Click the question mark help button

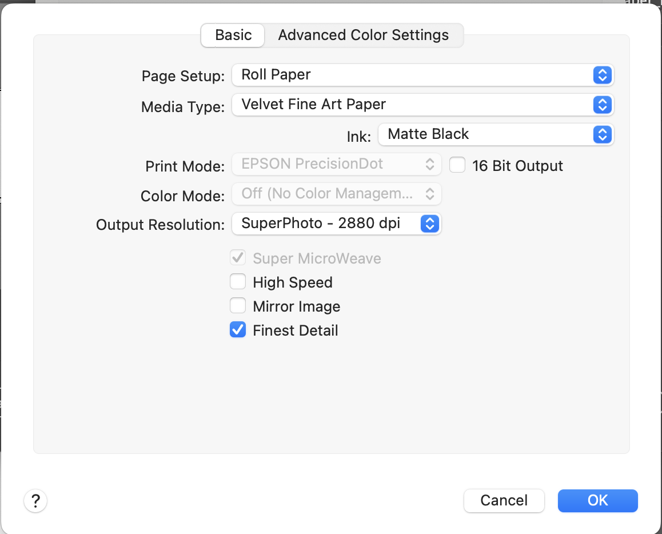pyautogui.click(x=35, y=501)
